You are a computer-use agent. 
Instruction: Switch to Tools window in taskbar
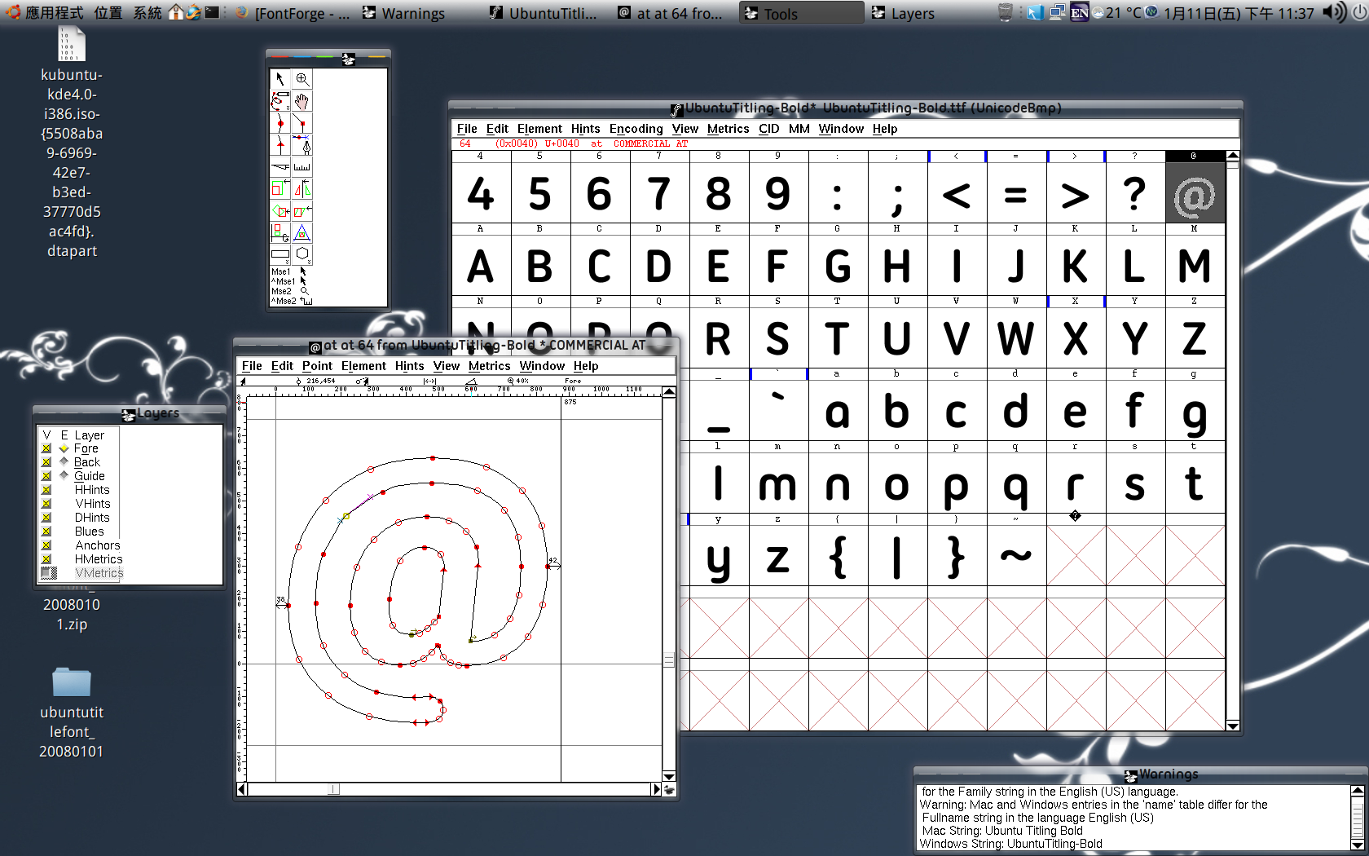tap(802, 13)
